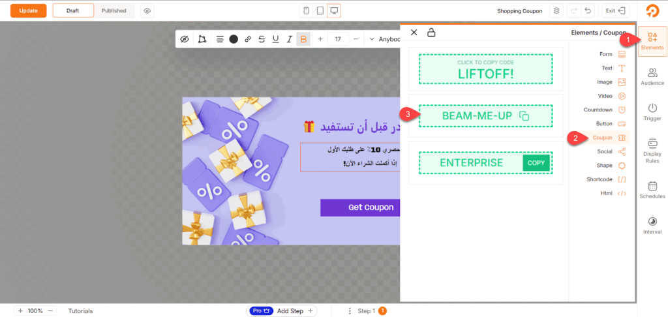Open the Interval sidebar section
The width and height of the screenshot is (668, 317).
tap(652, 226)
